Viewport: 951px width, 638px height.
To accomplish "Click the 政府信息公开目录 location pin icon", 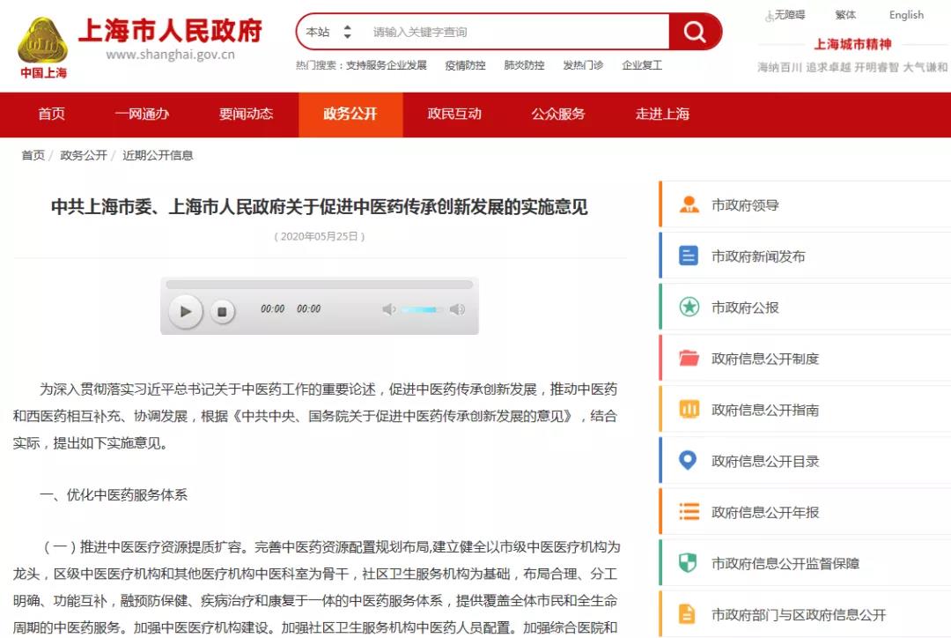I will 689,461.
